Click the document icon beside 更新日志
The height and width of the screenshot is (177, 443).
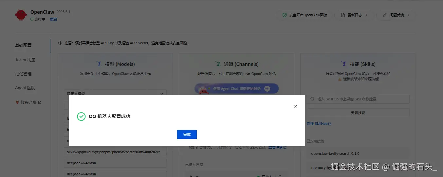(343, 15)
